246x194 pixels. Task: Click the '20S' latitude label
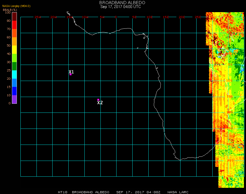(x=230, y=112)
